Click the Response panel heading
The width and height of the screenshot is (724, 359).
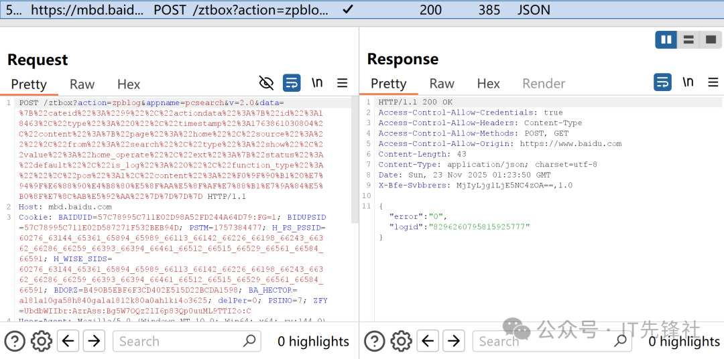(403, 59)
